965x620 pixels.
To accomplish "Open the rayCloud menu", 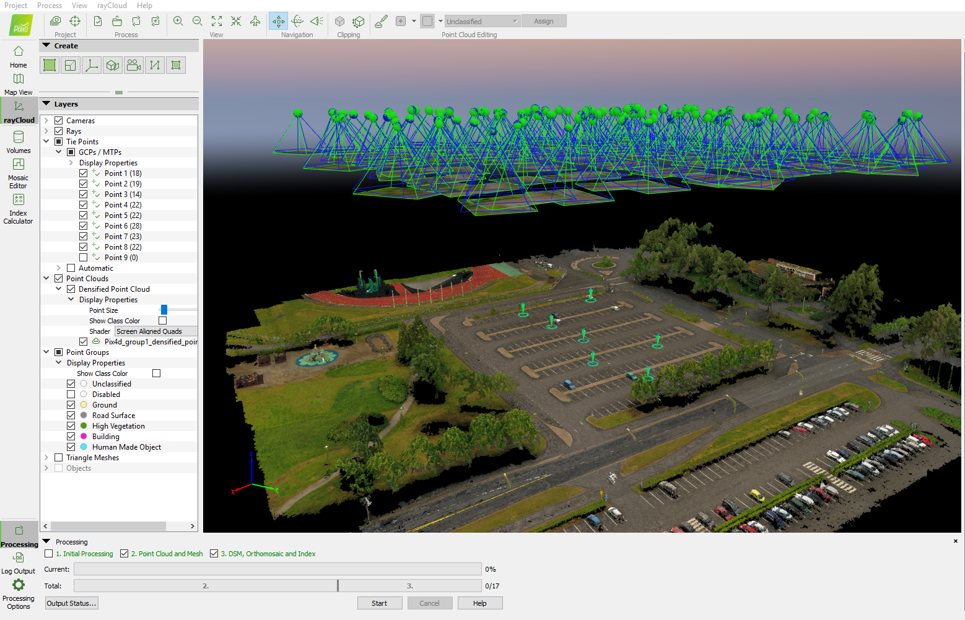I will tap(111, 6).
